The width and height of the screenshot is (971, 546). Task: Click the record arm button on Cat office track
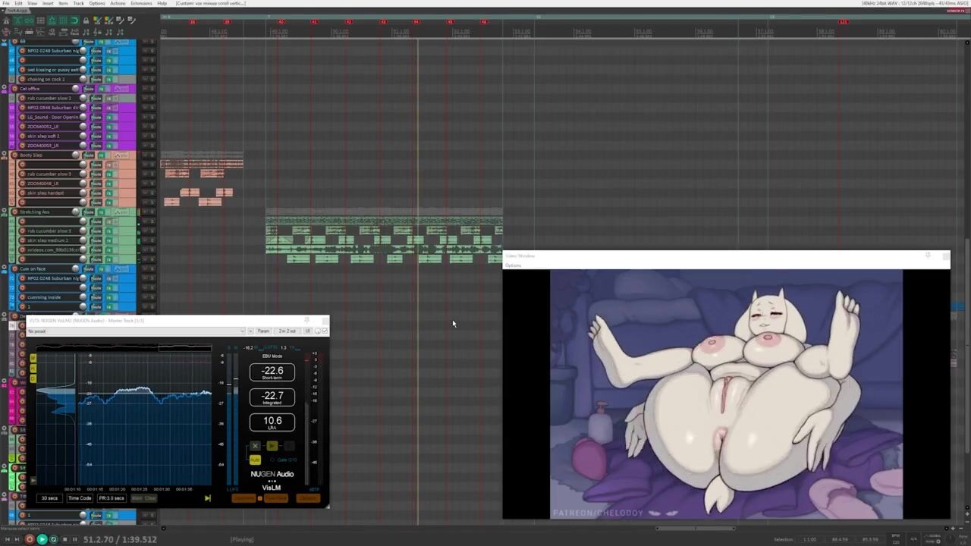[14, 89]
